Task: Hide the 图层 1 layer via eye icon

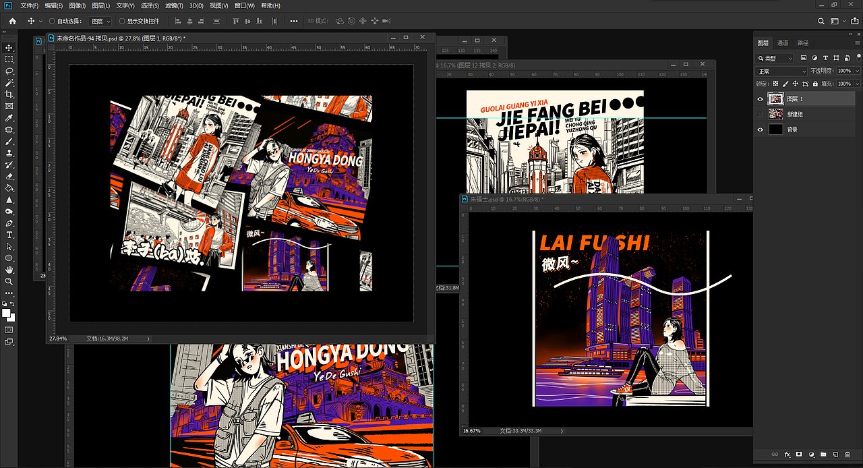Action: click(x=761, y=98)
